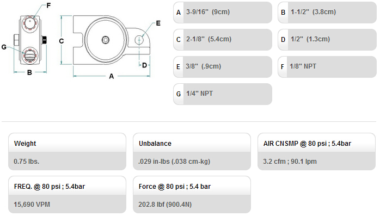This screenshot has width=380, height=216.
Task: Click label F in the side-view drawing
Action: coord(48,5)
